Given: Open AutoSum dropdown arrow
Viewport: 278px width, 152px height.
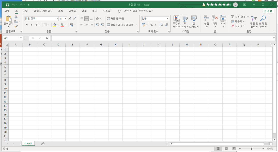Looking at the screenshot, I should point(248,17).
